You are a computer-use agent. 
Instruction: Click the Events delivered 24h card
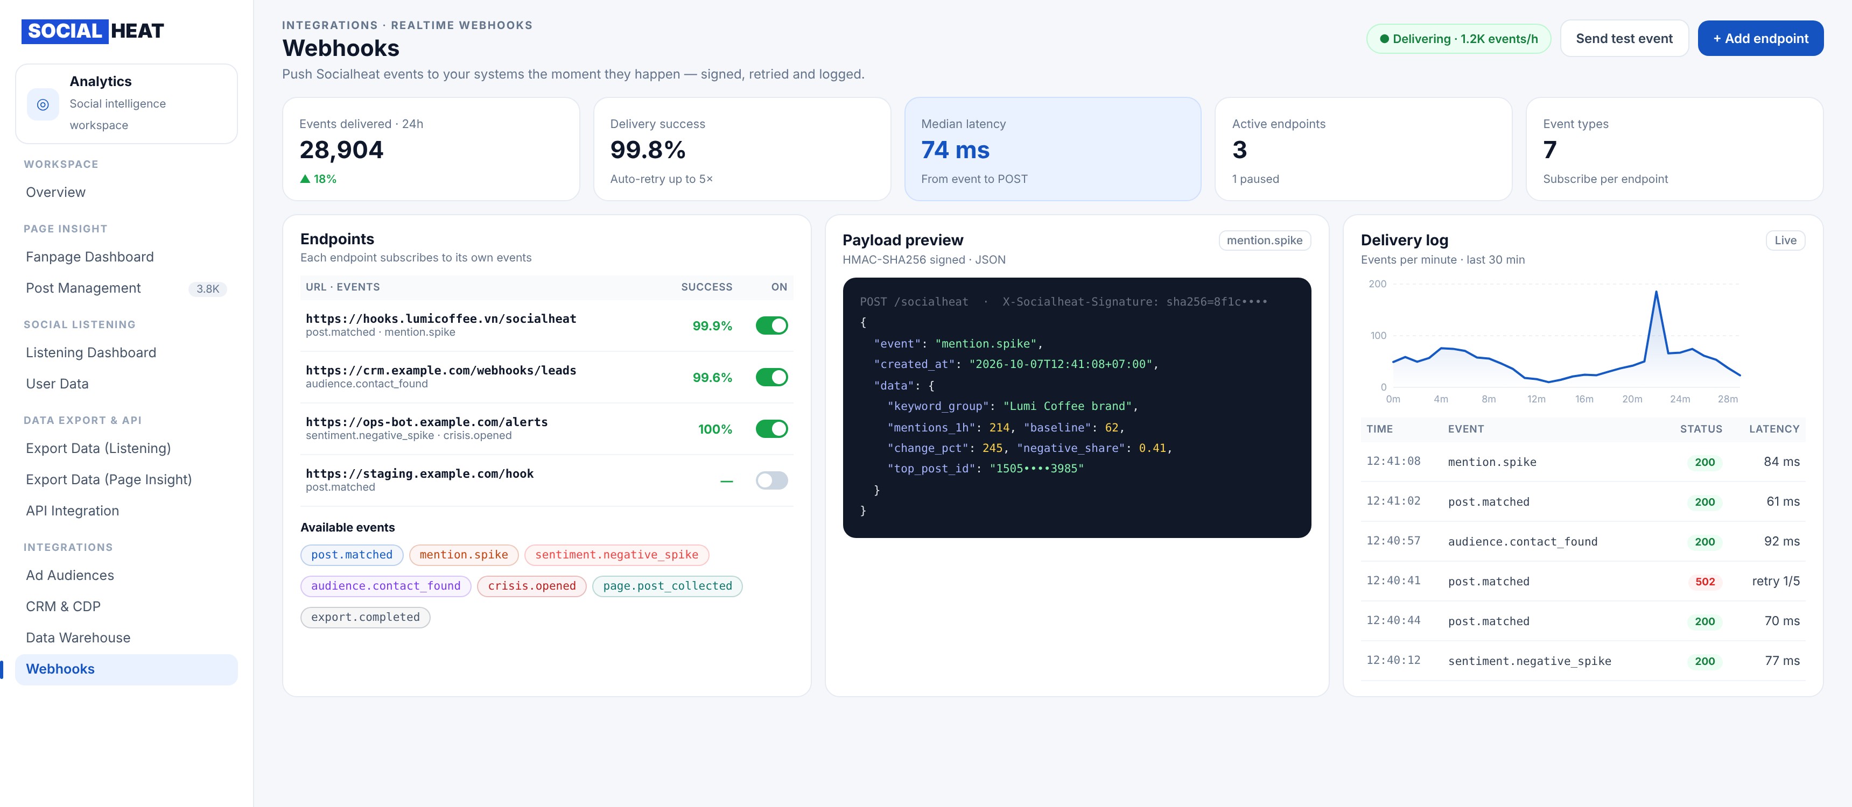431,150
